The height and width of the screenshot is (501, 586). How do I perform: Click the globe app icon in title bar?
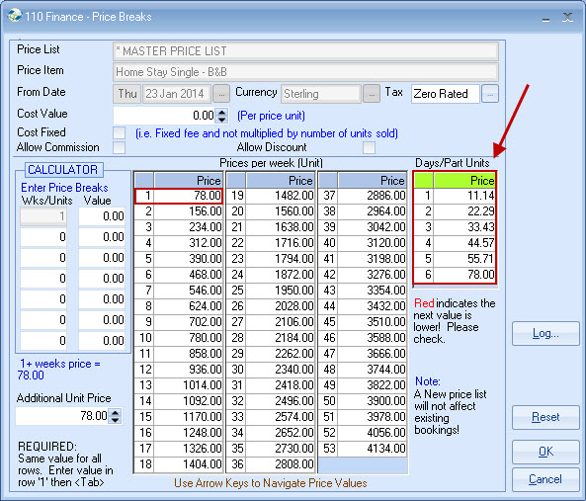tap(14, 16)
